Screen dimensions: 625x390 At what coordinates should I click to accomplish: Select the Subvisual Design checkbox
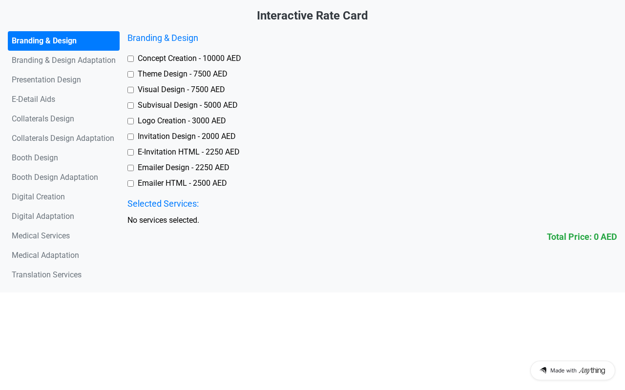point(130,106)
